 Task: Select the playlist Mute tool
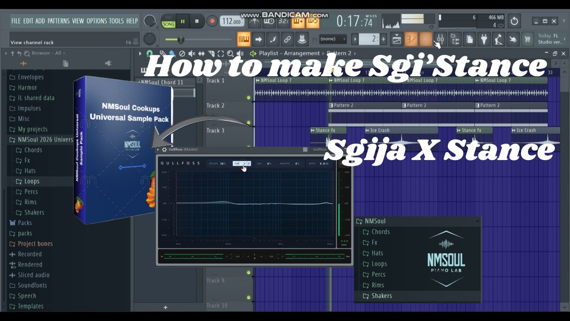(192, 53)
